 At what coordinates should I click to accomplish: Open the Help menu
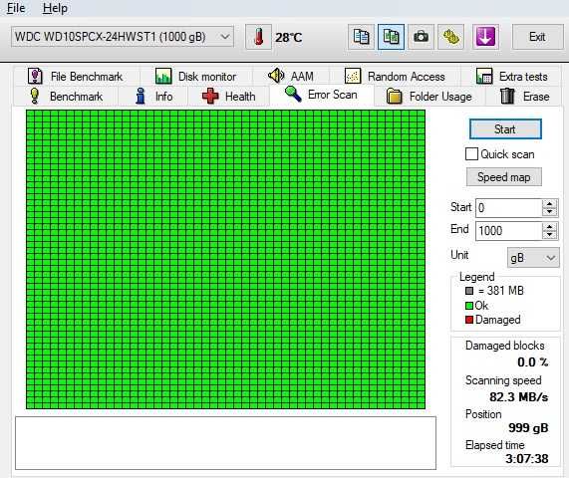(55, 8)
